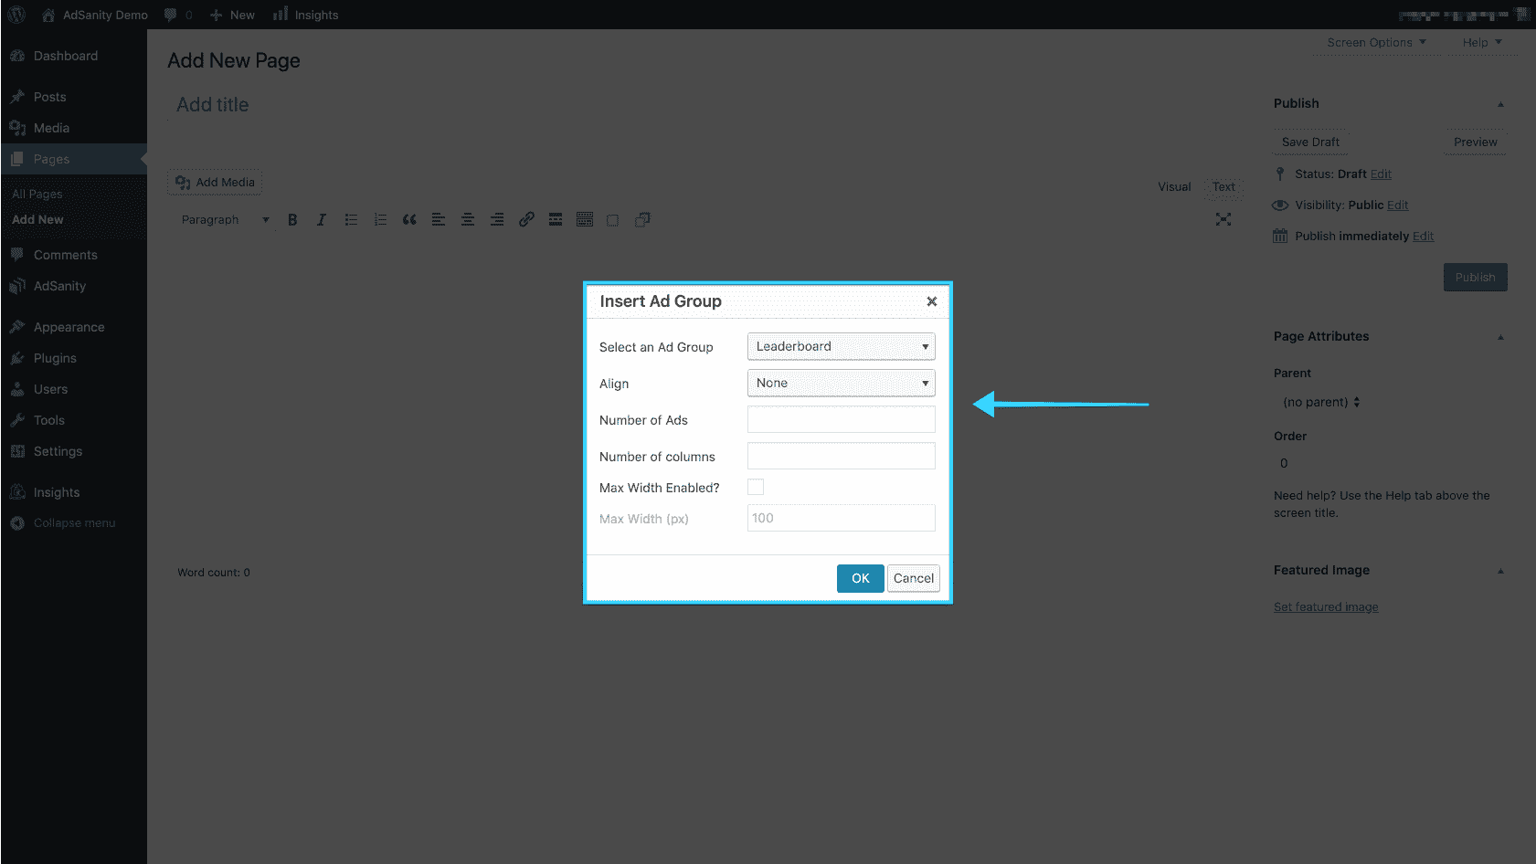Collapse the admin menu
This screenshot has height=864, width=1536.
coord(73,523)
